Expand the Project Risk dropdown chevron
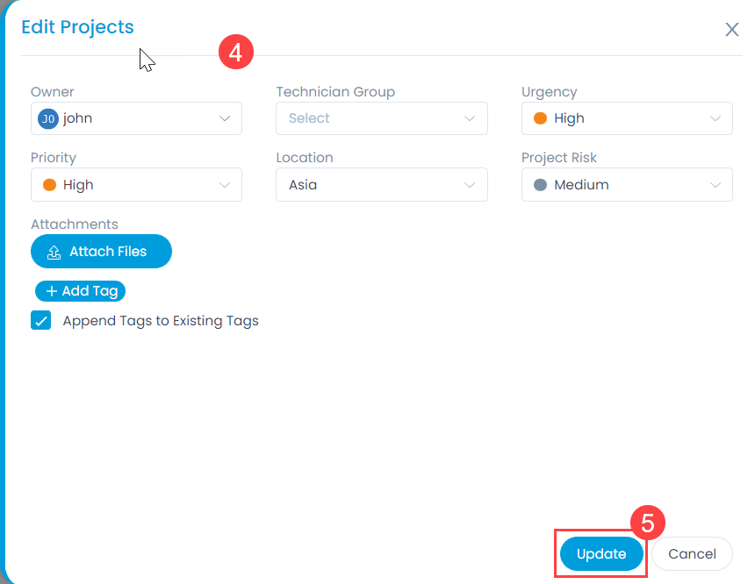The width and height of the screenshot is (755, 584). [715, 185]
